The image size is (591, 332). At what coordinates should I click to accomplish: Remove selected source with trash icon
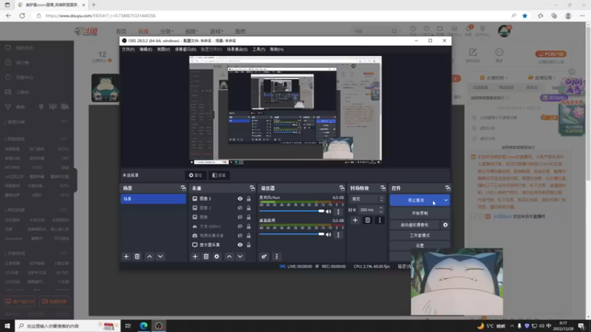(x=206, y=256)
